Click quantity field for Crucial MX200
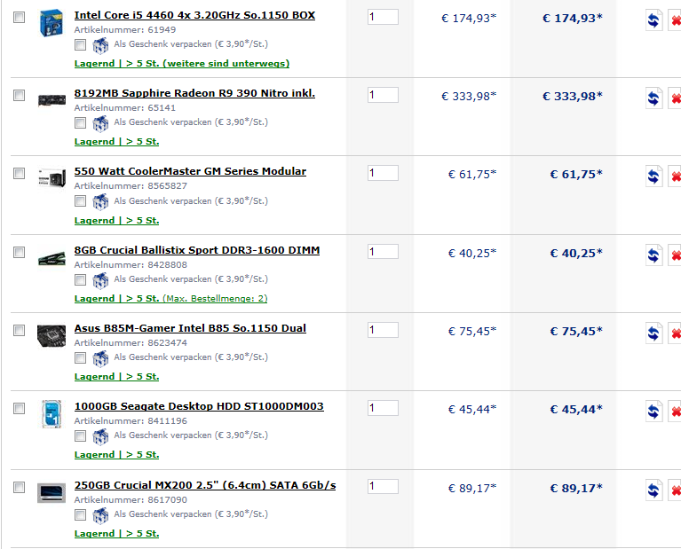This screenshot has width=681, height=549. [x=383, y=487]
